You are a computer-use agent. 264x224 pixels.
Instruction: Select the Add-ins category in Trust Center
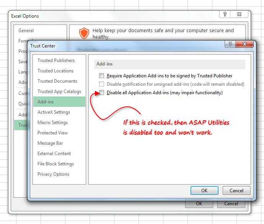tap(59, 101)
